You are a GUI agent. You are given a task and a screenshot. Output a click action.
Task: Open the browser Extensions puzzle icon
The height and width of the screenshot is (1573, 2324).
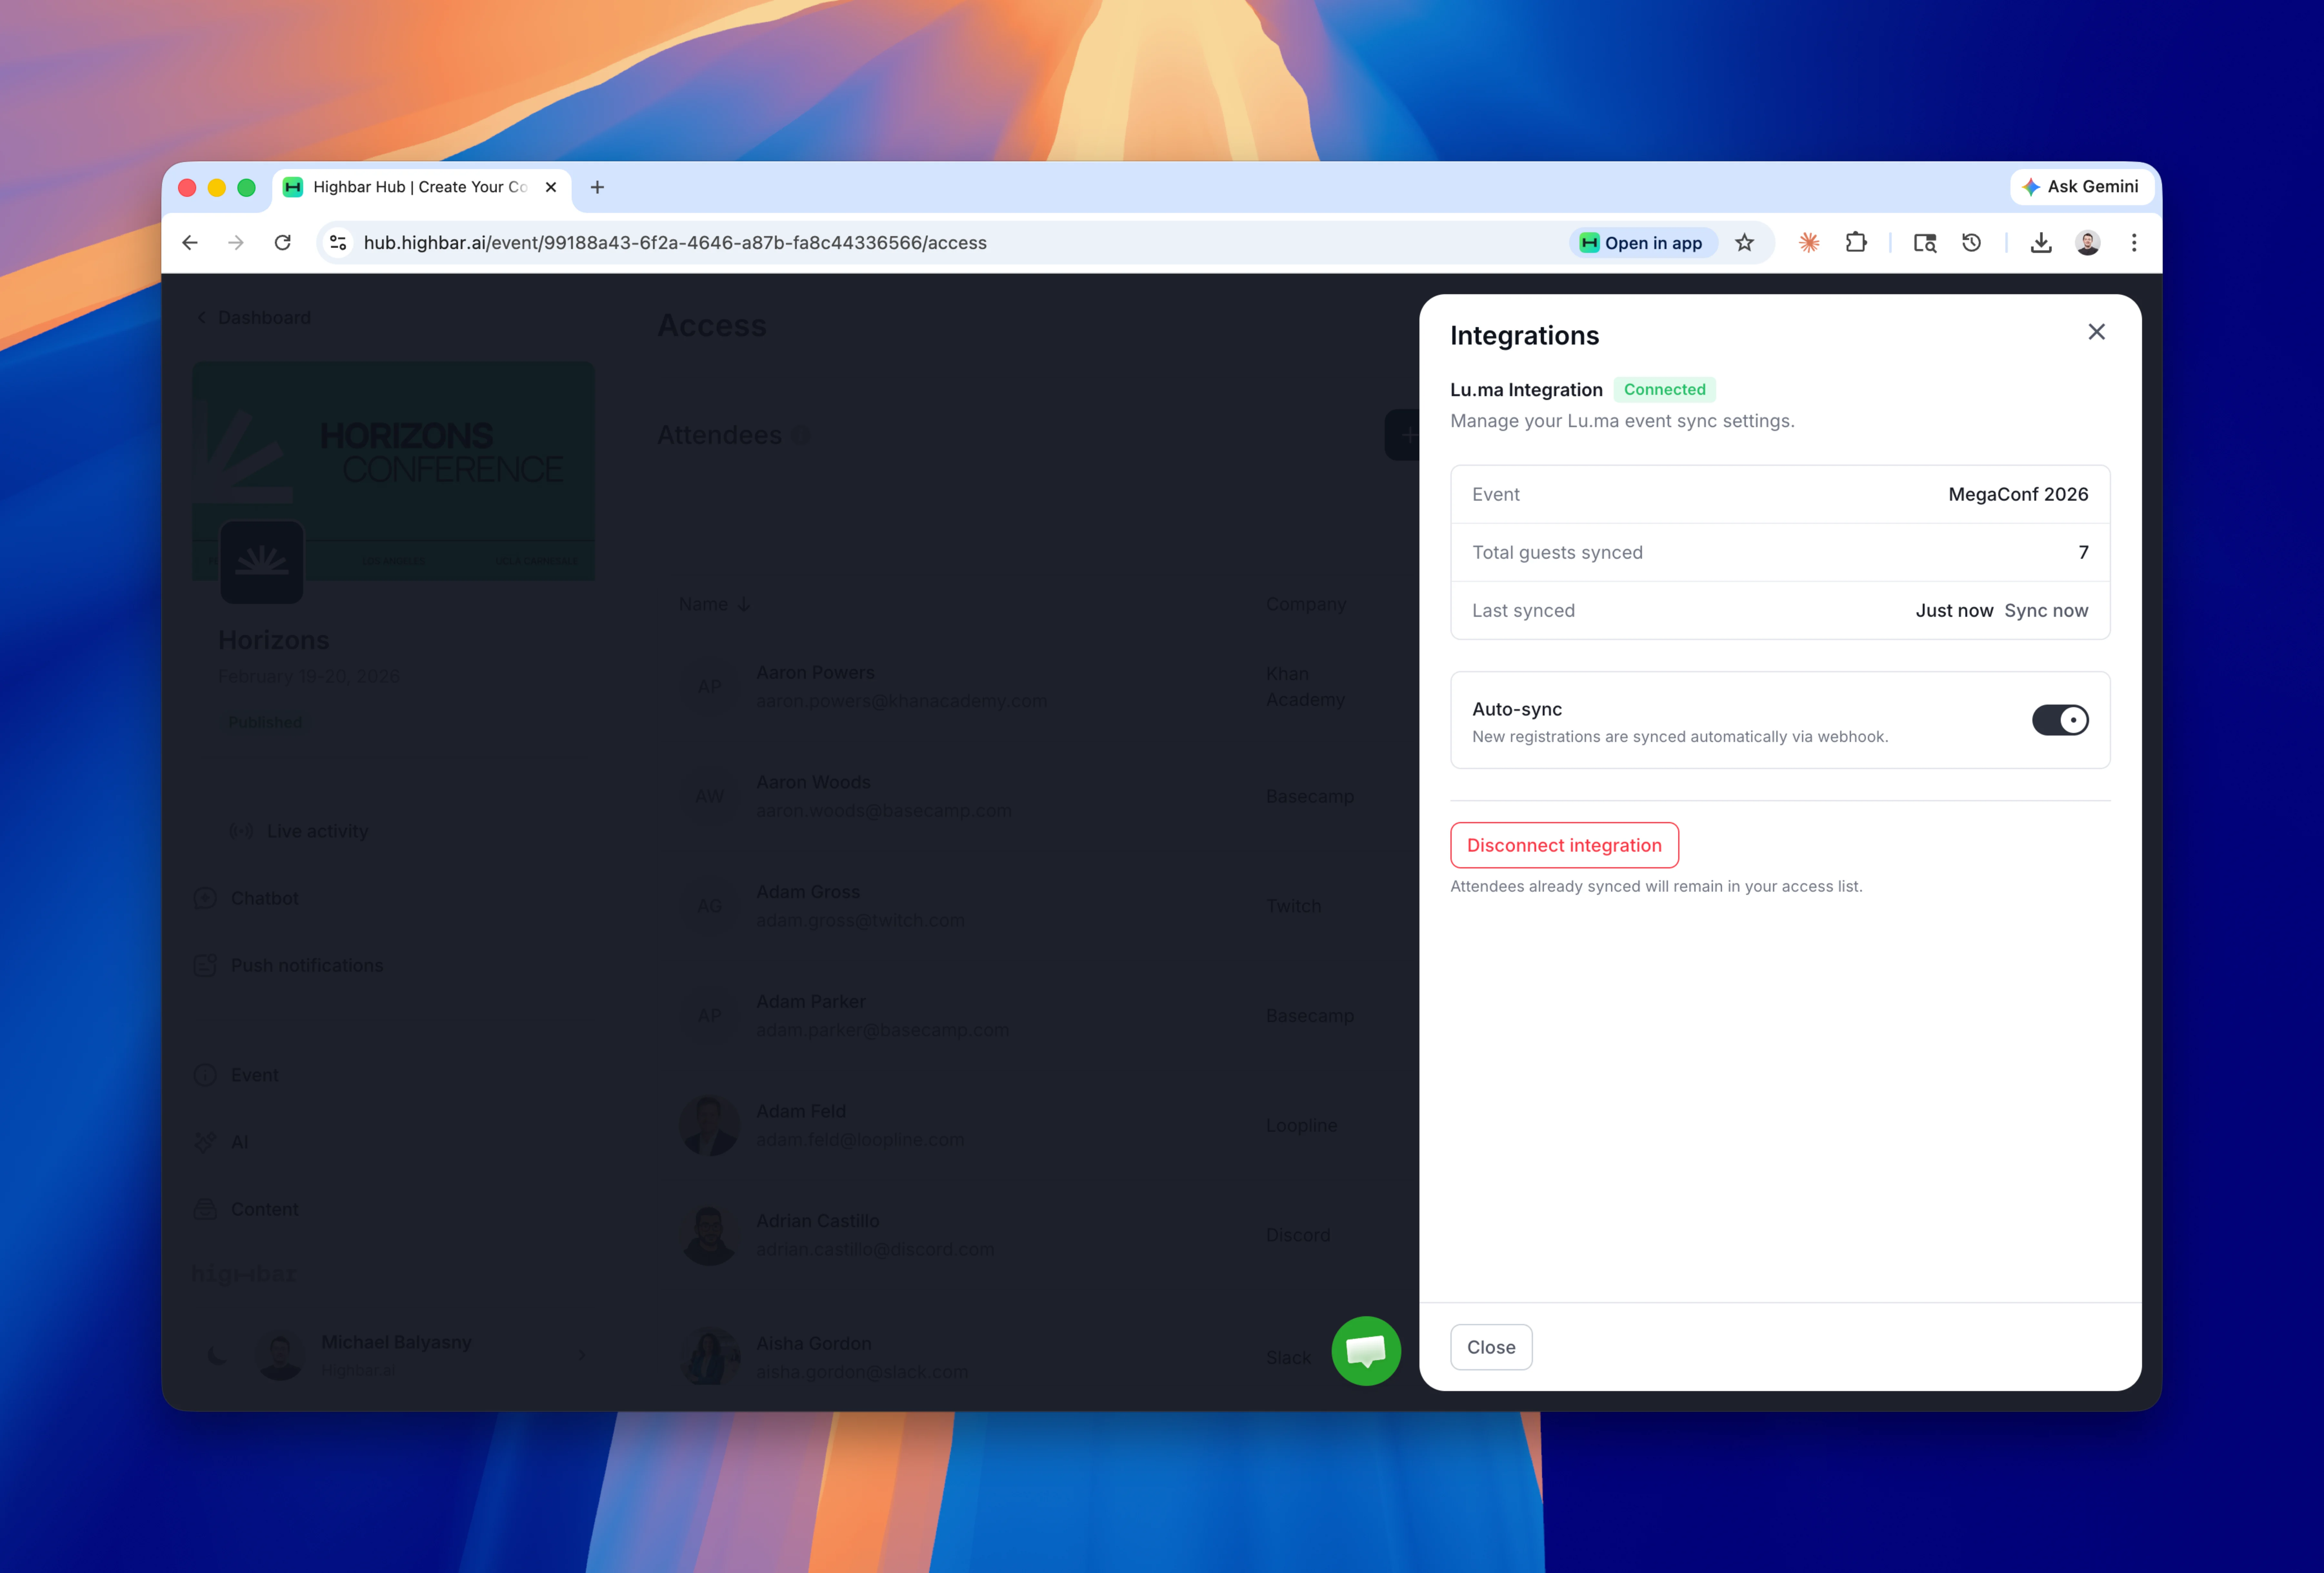click(1856, 243)
